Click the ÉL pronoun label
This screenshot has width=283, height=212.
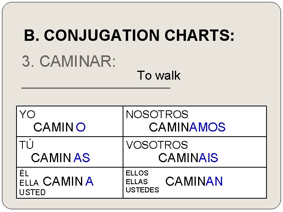tap(24, 174)
